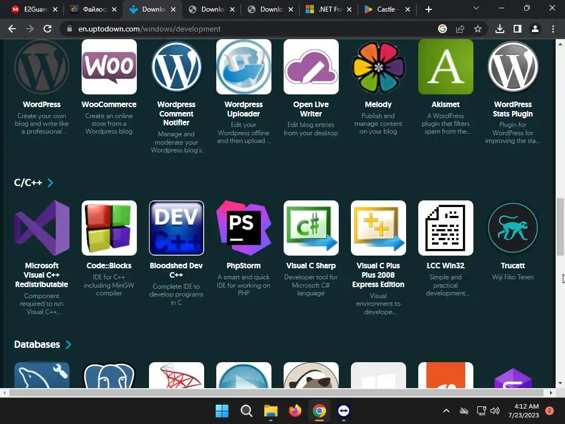Click the Google icon in address bar
565x424 pixels.
point(443,29)
